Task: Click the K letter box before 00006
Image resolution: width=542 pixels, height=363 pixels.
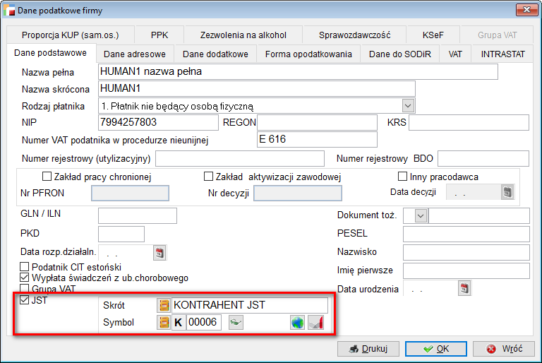Action: (x=179, y=323)
